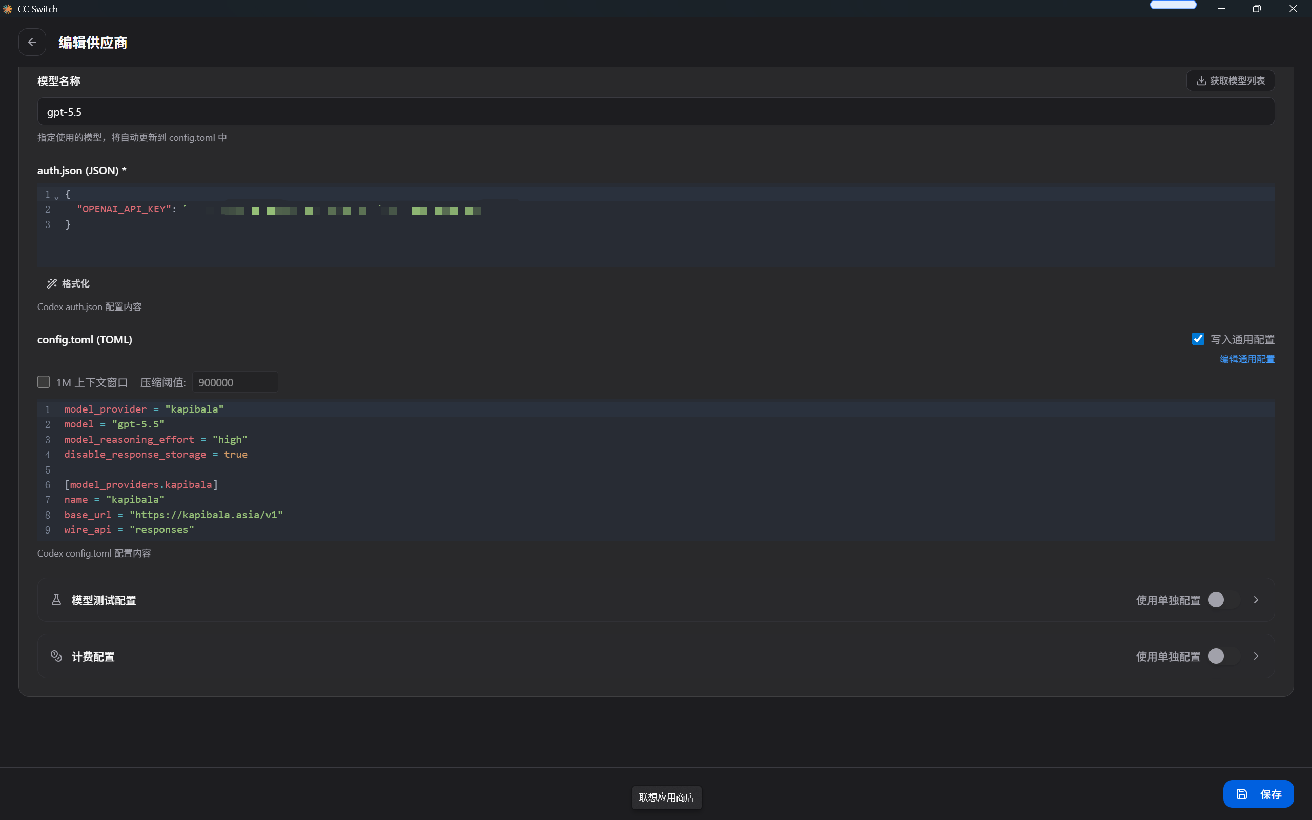The width and height of the screenshot is (1312, 820).
Task: Click the white pill indicator in title bar
Action: click(x=1173, y=5)
